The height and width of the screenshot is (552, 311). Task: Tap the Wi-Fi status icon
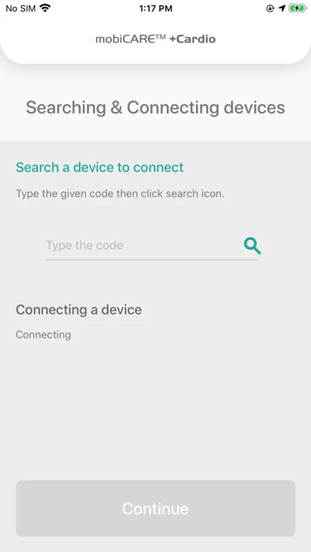point(45,9)
